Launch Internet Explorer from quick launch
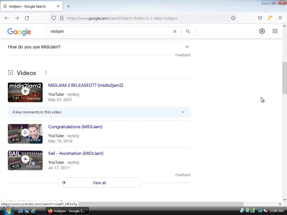Image resolution: width=287 pixels, height=215 pixels. click(33, 211)
